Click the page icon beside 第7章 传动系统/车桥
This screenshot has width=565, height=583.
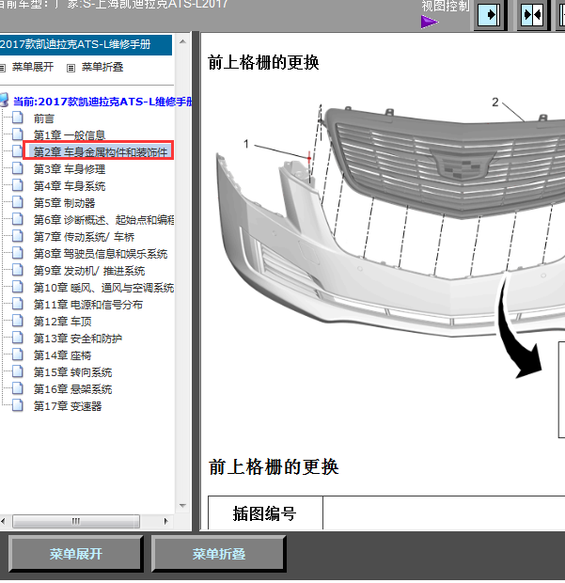(18, 236)
